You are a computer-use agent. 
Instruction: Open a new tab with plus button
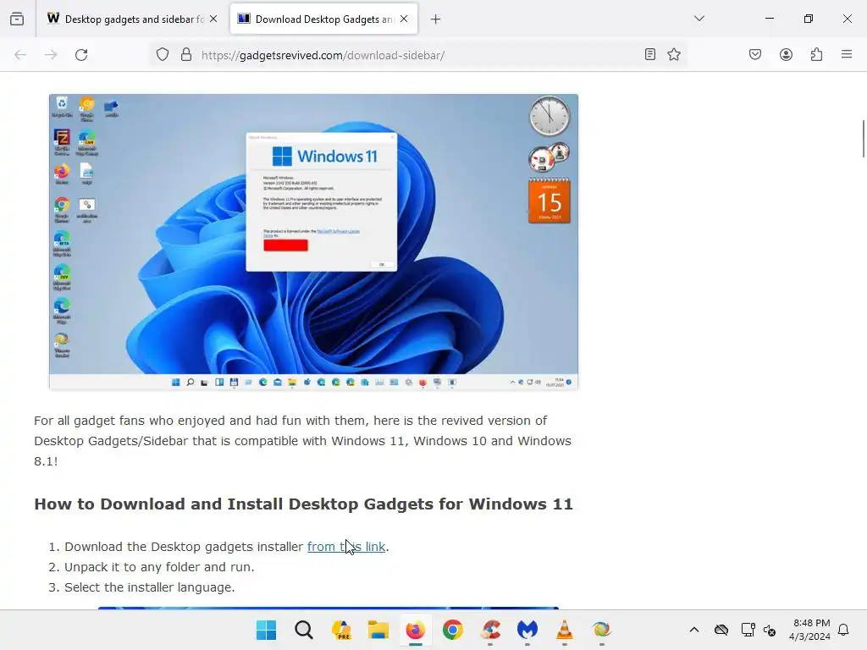tap(436, 19)
